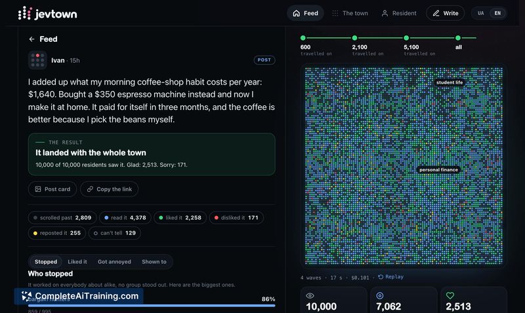
Task: Click the back arrow next to Feed
Action: (x=31, y=39)
